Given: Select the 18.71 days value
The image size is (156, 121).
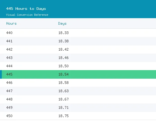Looking at the screenshot, I should pos(63,107).
